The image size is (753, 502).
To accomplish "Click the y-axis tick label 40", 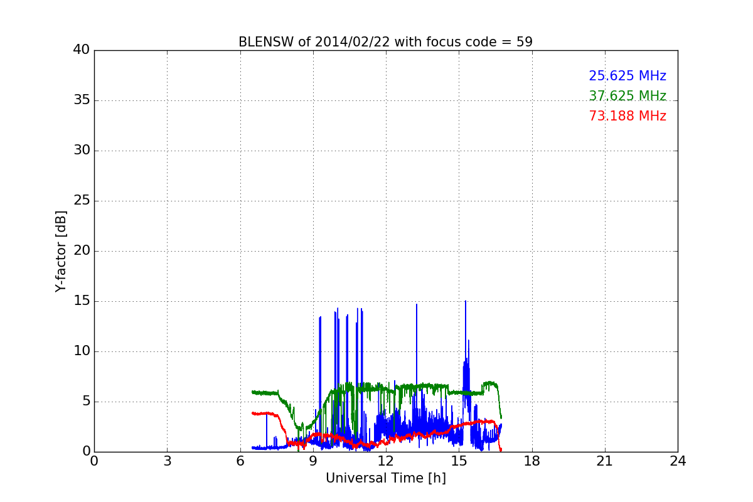I will point(82,50).
